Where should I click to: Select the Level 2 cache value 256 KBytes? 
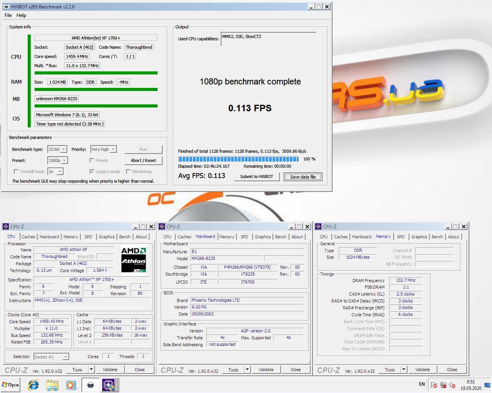[112, 335]
